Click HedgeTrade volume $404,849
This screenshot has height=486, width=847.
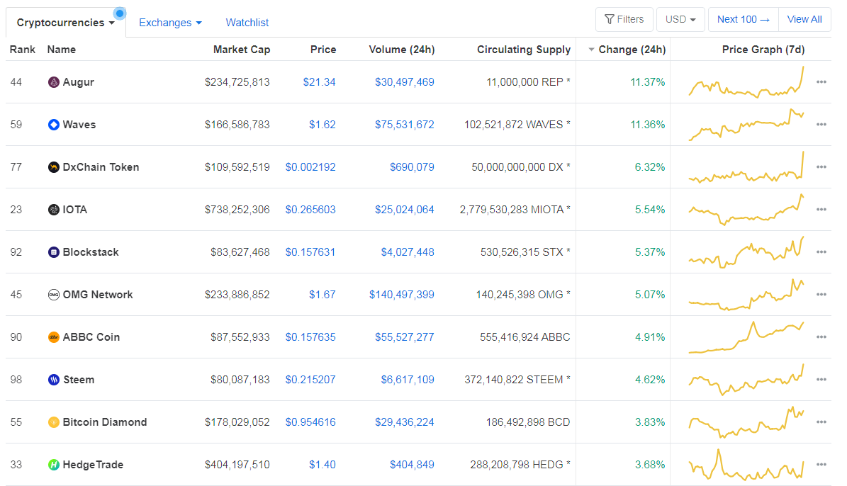coord(412,465)
